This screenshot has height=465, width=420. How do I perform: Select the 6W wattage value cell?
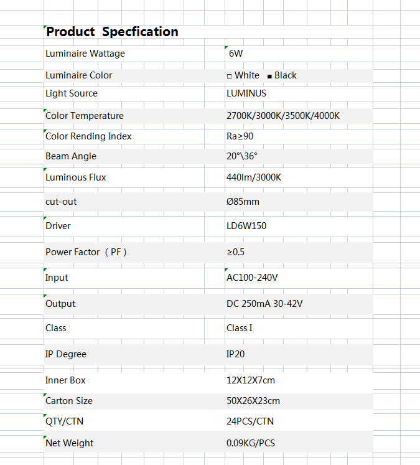tap(236, 54)
